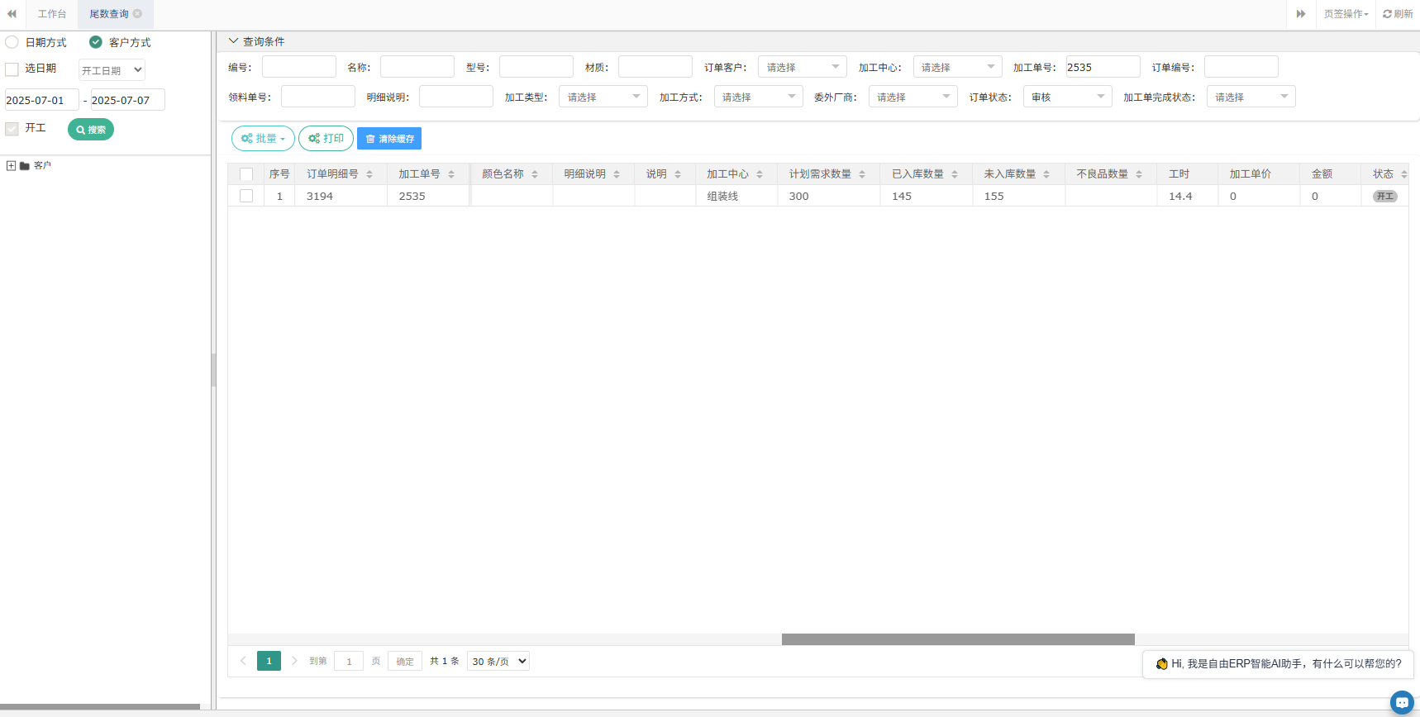Click the green 搜索 button

(91, 130)
